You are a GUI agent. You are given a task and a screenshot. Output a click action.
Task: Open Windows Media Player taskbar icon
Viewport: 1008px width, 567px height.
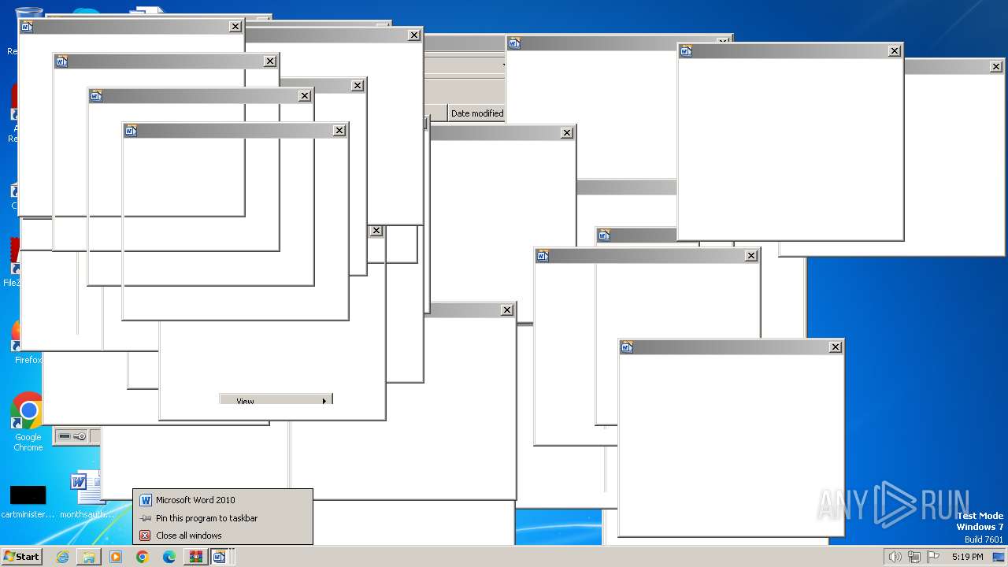116,557
